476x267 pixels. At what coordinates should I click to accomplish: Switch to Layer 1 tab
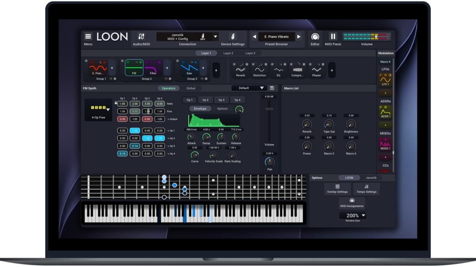[206, 53]
